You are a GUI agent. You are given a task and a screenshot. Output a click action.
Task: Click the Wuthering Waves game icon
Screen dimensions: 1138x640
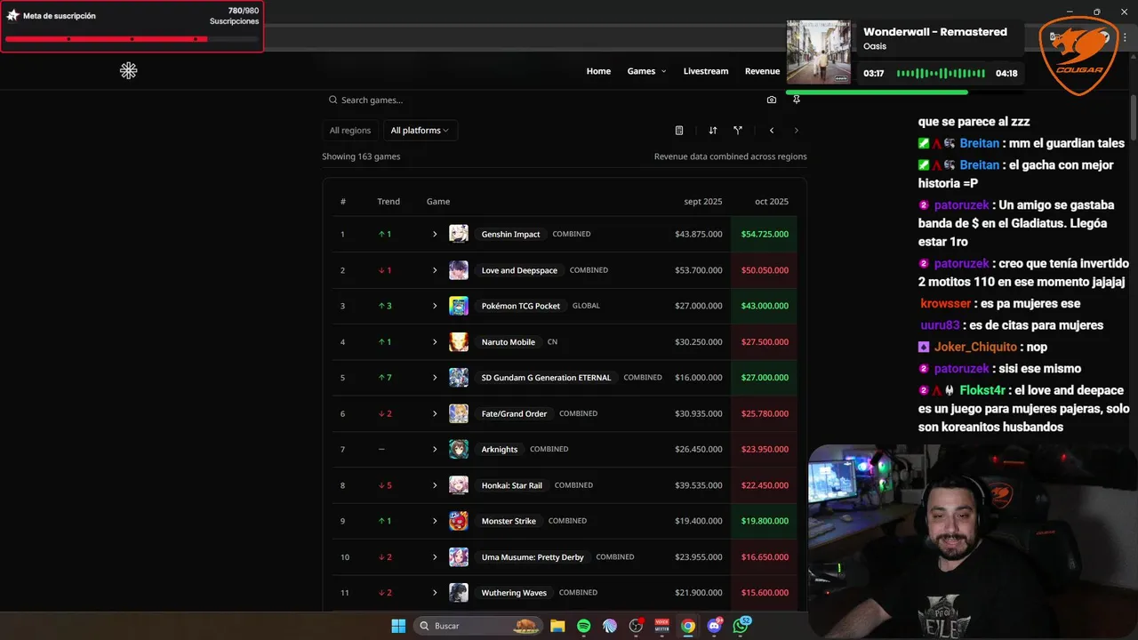pyautogui.click(x=459, y=593)
